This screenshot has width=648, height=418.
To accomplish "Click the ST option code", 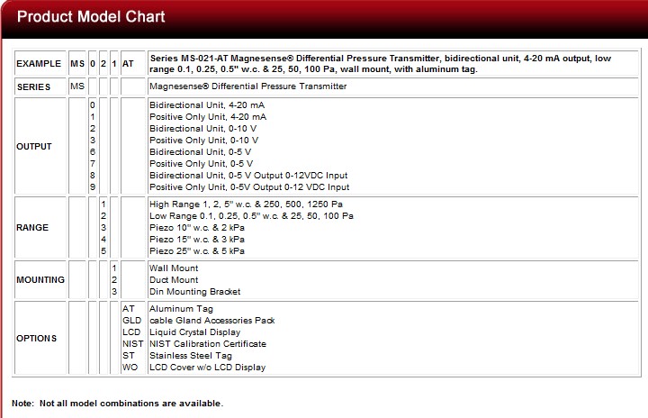I will 128,356.
